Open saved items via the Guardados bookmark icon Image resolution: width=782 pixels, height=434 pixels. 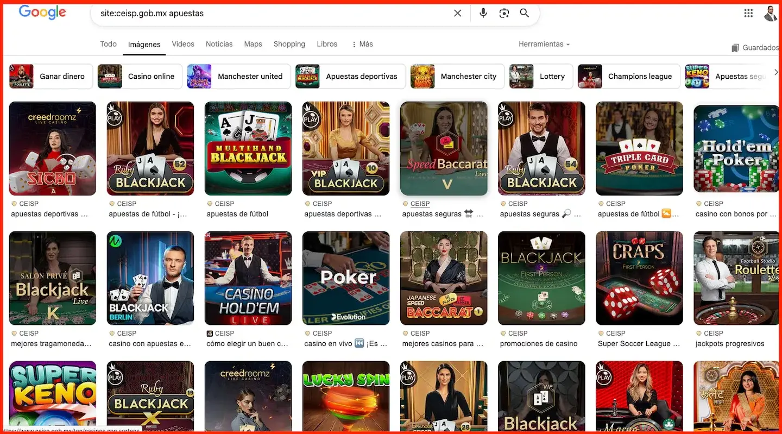[x=734, y=47]
